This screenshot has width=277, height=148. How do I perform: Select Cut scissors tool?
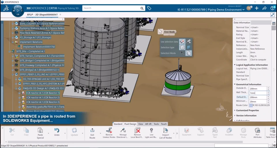[12, 130]
